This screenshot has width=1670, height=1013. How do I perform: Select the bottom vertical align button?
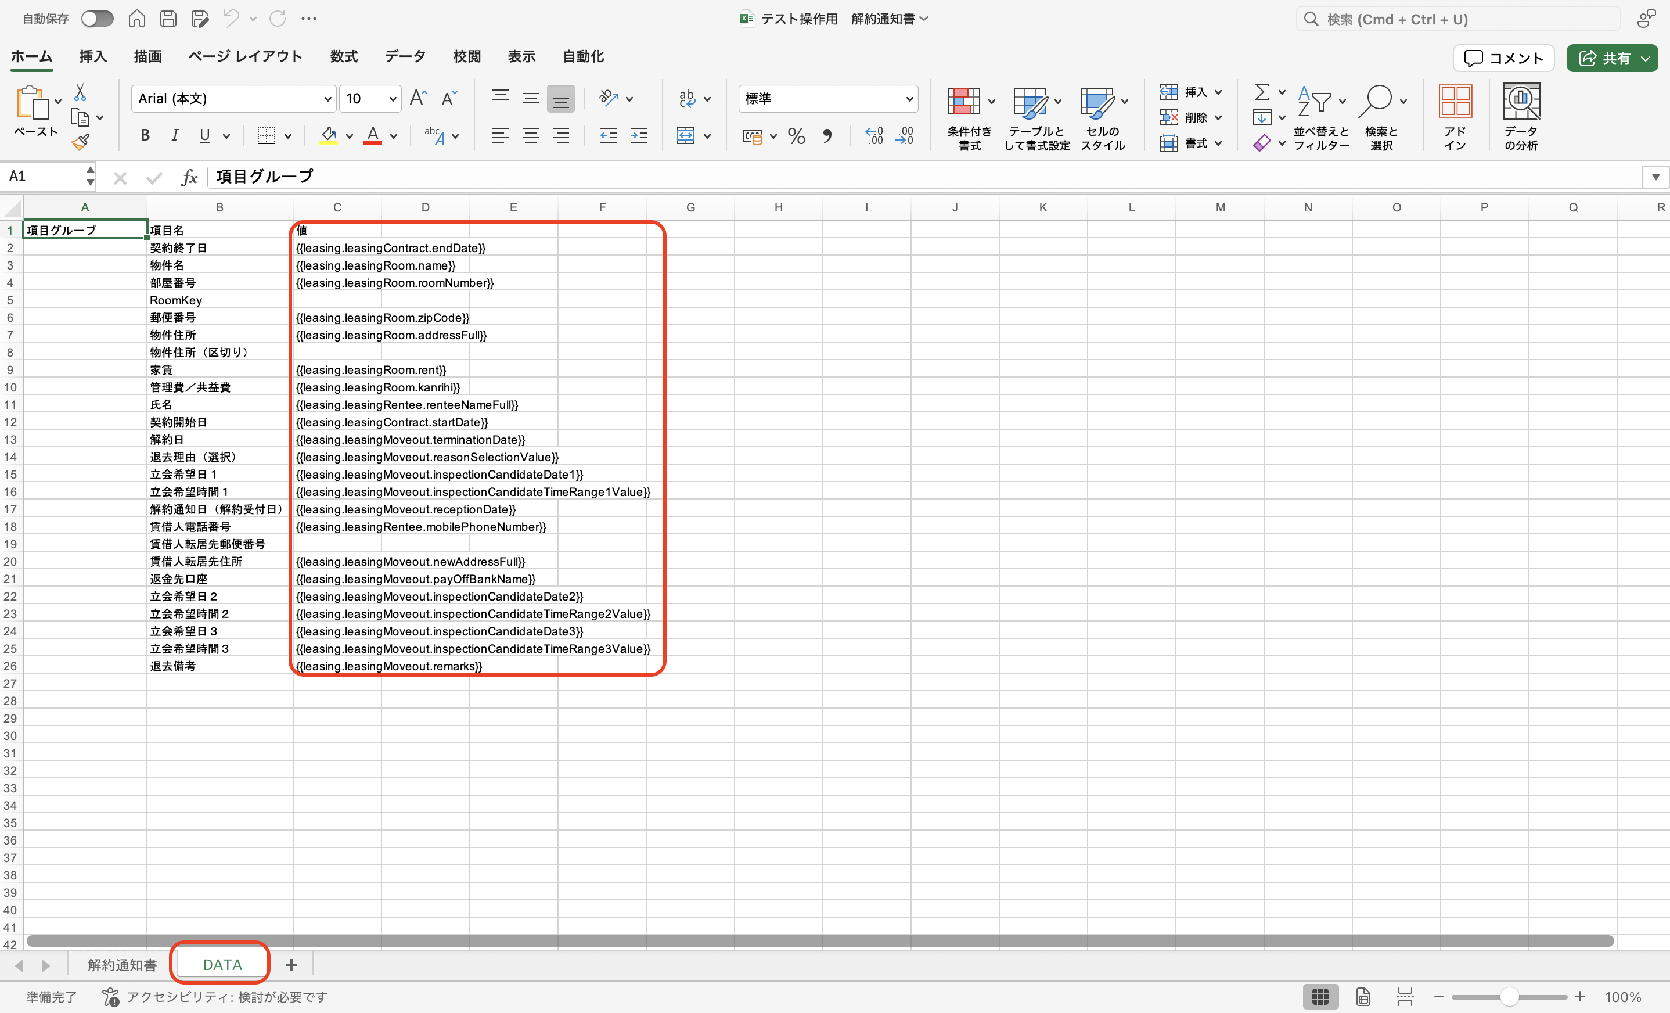click(560, 99)
